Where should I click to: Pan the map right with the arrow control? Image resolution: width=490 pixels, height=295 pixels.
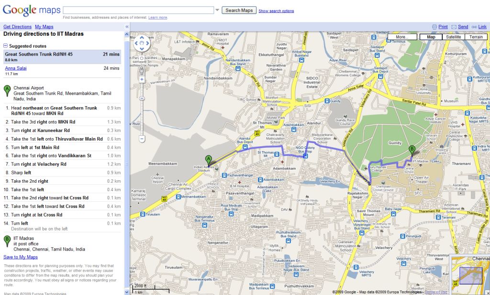point(147,43)
